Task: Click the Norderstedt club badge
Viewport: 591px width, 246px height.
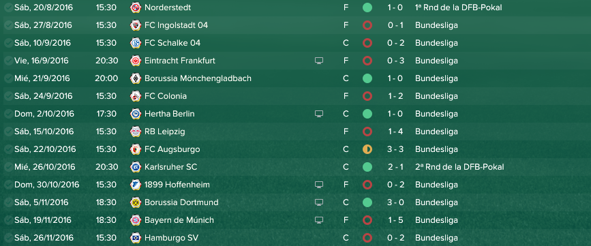Action: tap(136, 7)
